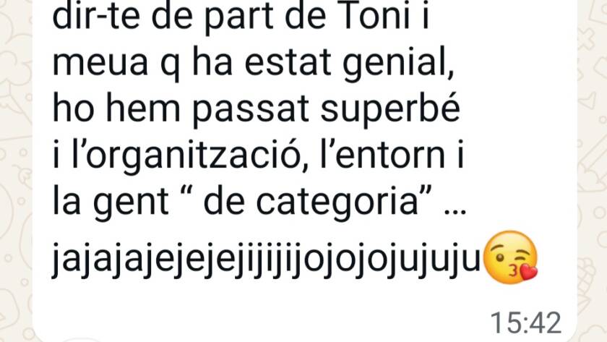Image resolution: width=607 pixels, height=342 pixels.
Task: Click the chat wallpaper left of bubble
Action: (15, 171)
